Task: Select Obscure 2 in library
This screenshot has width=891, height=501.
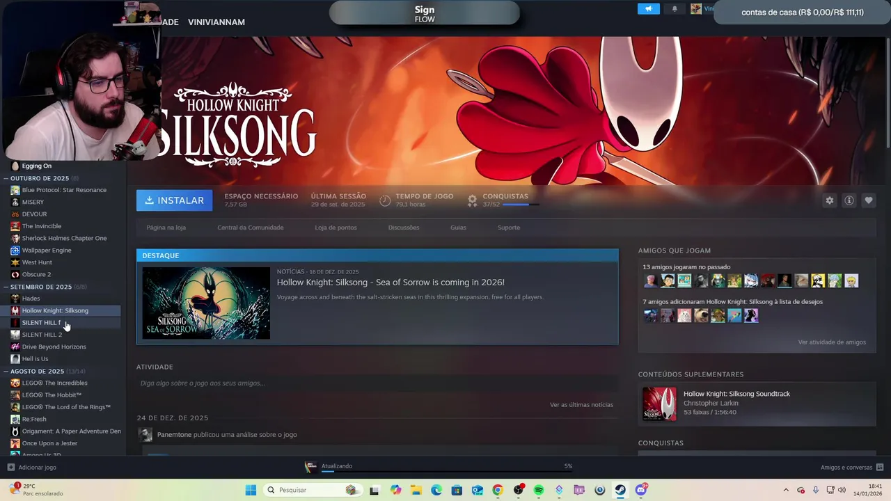Action: [x=36, y=274]
